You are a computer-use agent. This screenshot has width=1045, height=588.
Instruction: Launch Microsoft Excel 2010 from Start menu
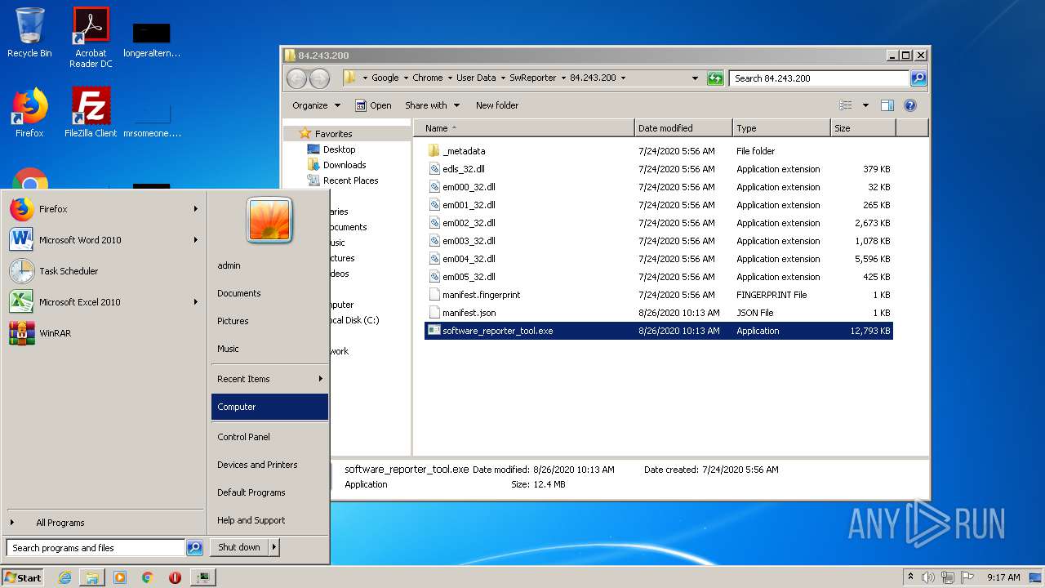tap(104, 302)
